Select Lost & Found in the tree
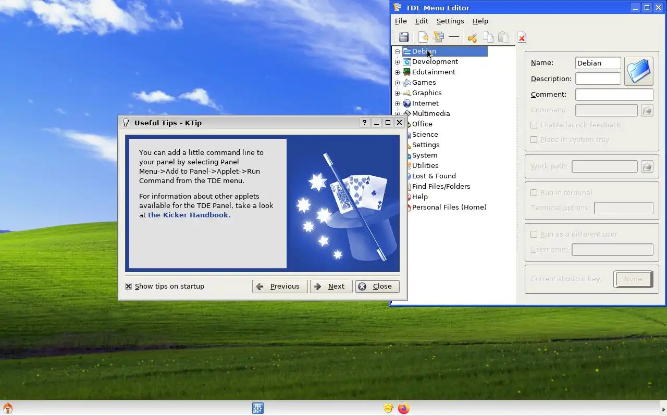This screenshot has height=416, width=667. coord(434,176)
